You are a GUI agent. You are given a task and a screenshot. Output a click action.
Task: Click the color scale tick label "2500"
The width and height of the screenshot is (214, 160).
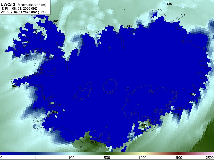[x=210, y=158]
